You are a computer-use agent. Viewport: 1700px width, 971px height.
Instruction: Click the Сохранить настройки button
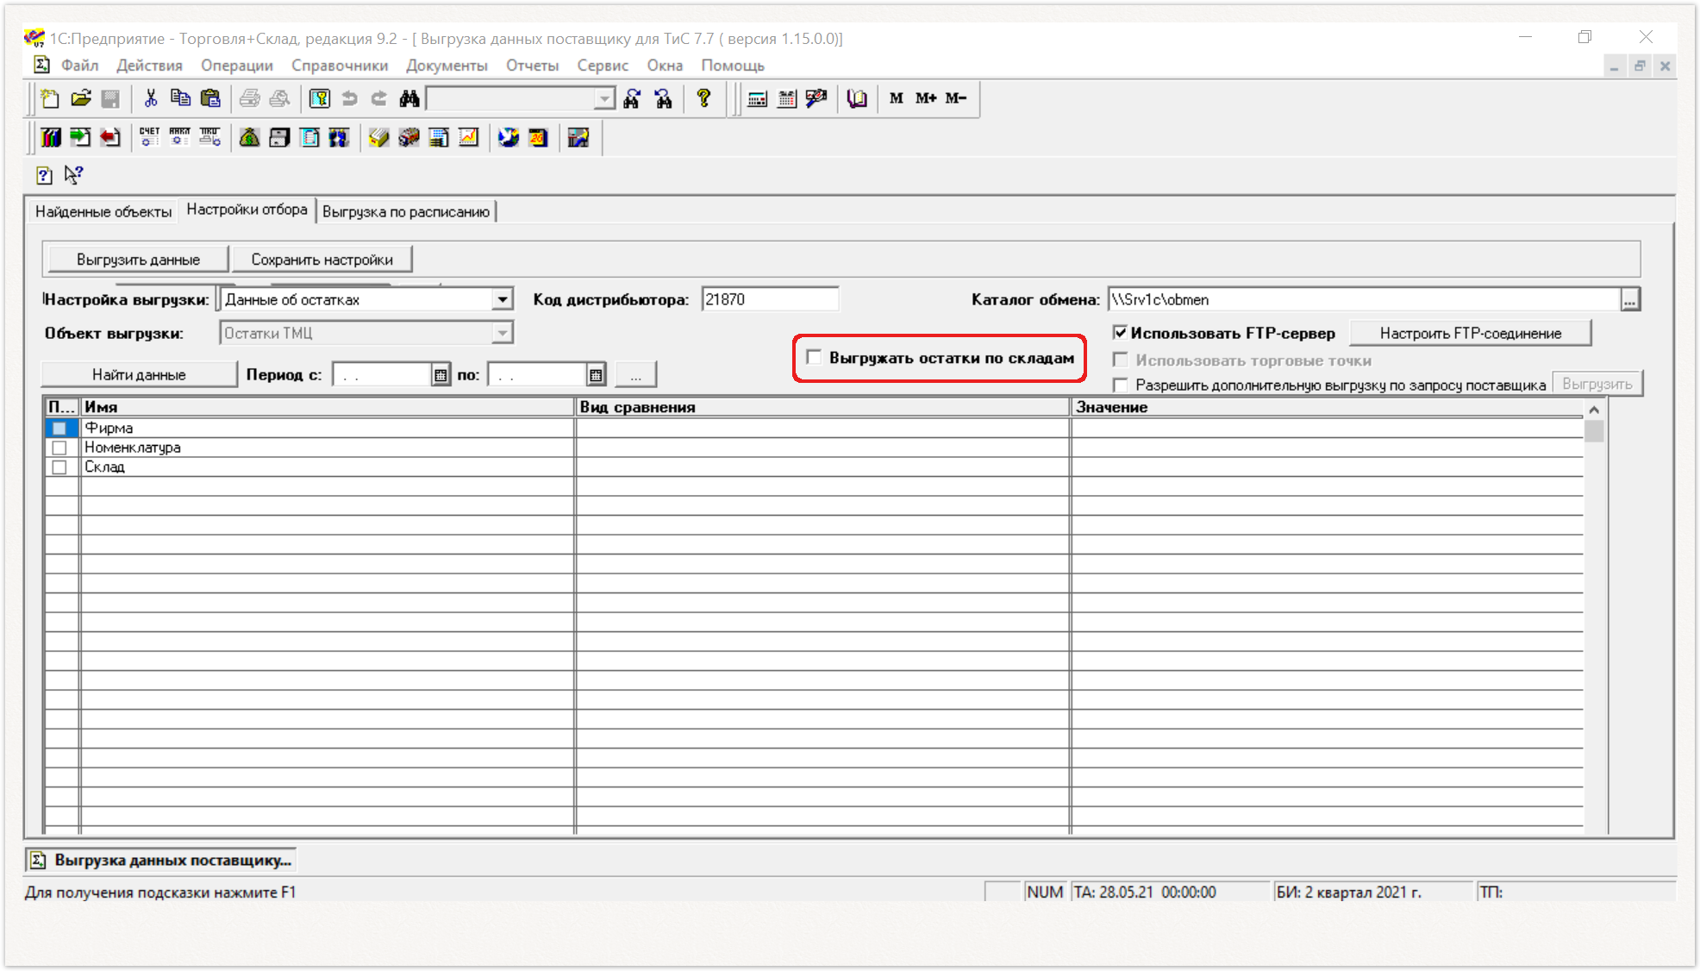click(x=322, y=260)
